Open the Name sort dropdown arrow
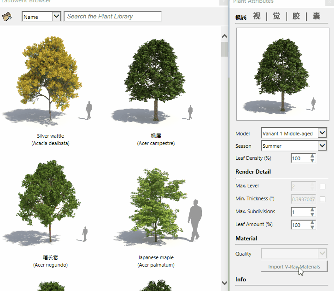The width and height of the screenshot is (334, 291). (57, 17)
